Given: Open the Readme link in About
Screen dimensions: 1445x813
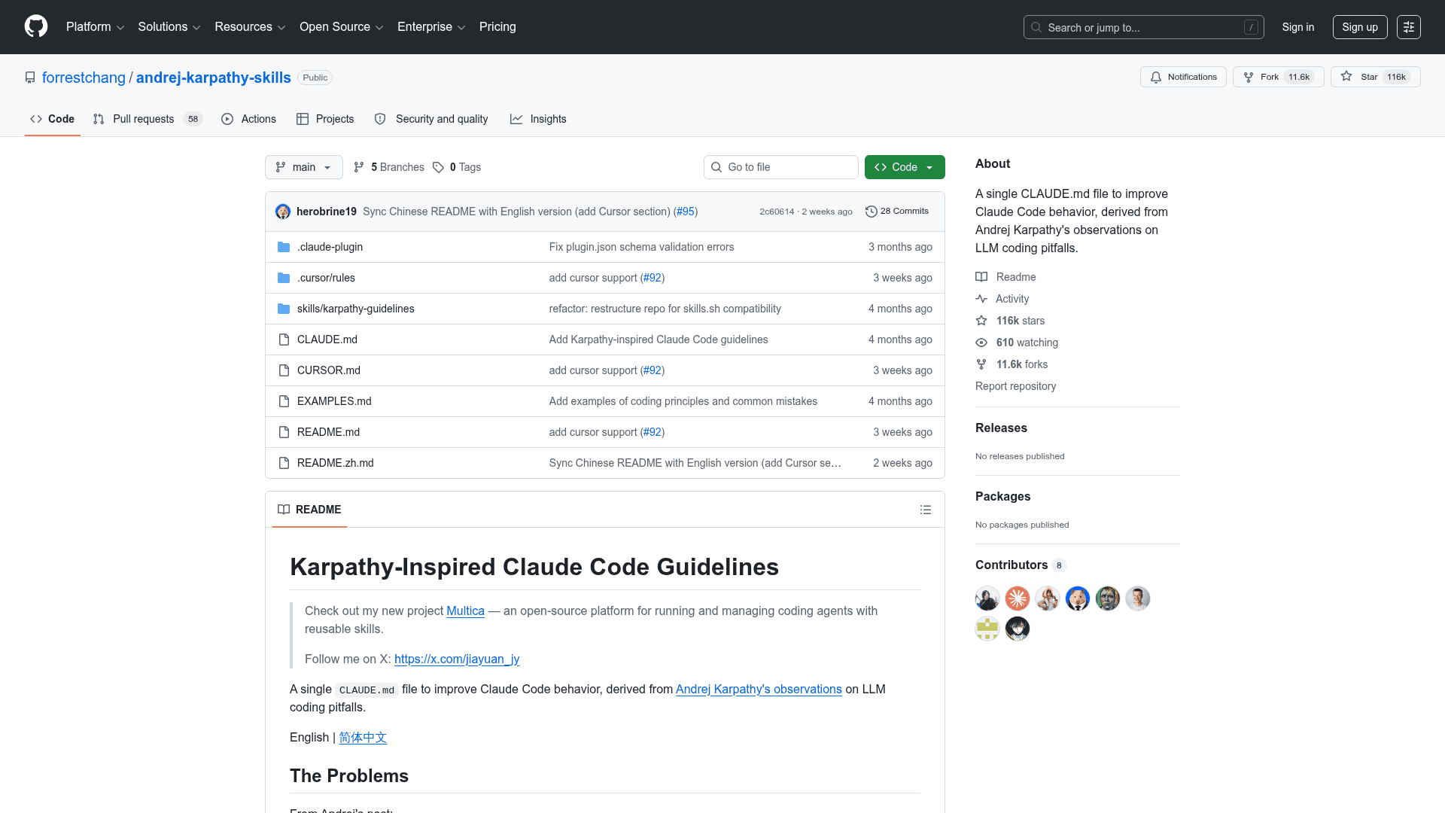Looking at the screenshot, I should 1005,277.
